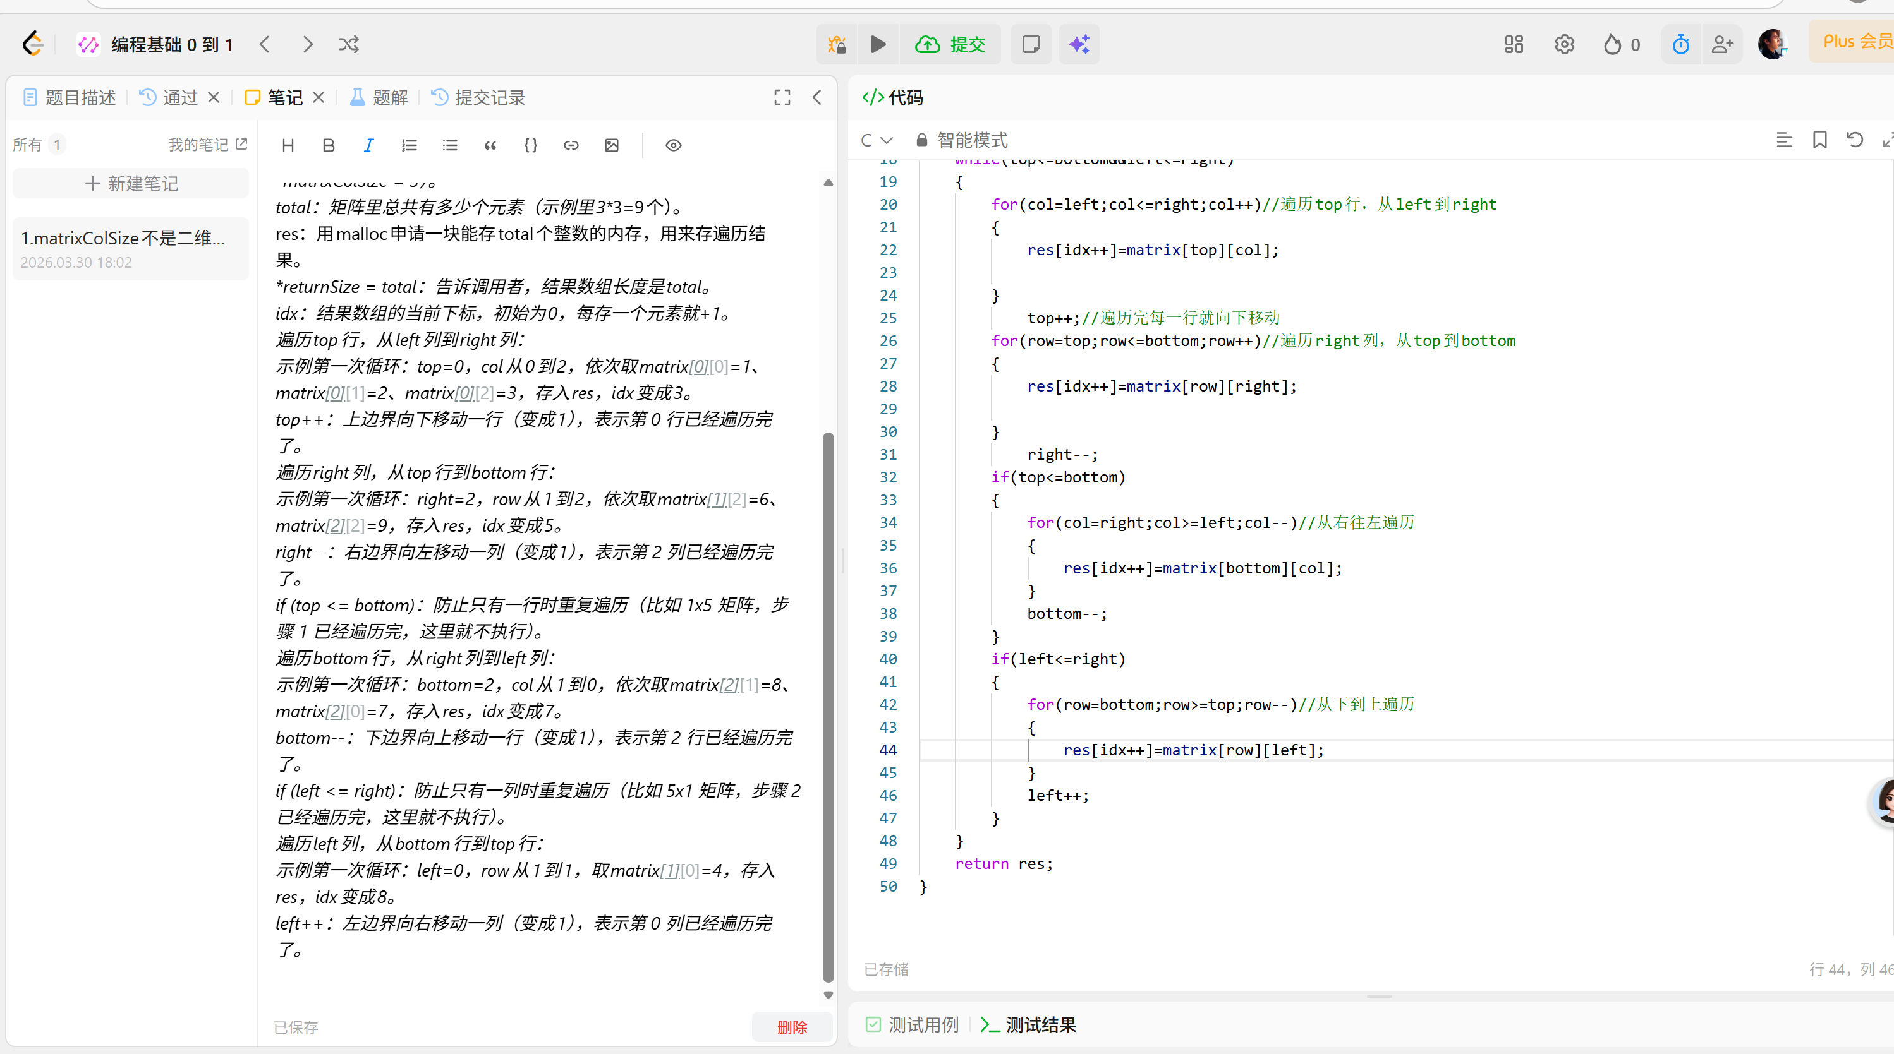Run the code with the play icon

coord(878,44)
